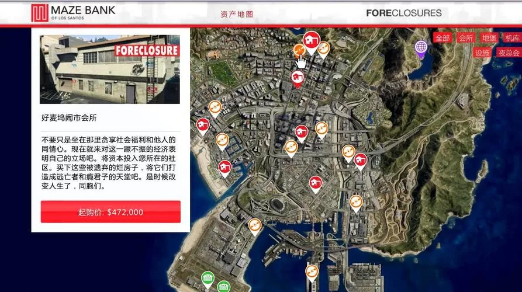Select the westernmost red clubhouse pin
This screenshot has height=292, width=522.
pyautogui.click(x=203, y=126)
